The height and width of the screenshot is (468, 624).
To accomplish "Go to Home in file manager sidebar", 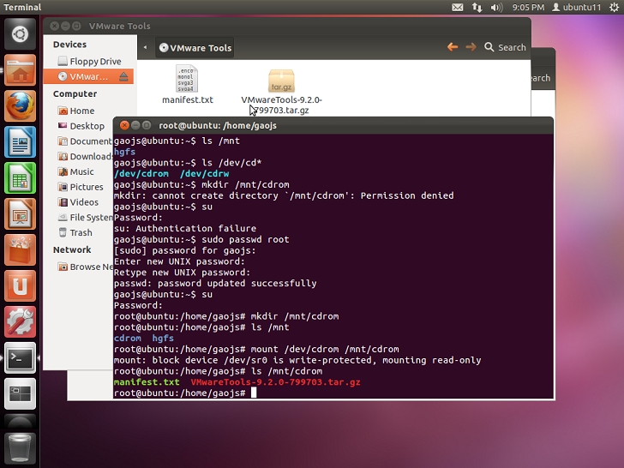I will (x=78, y=111).
